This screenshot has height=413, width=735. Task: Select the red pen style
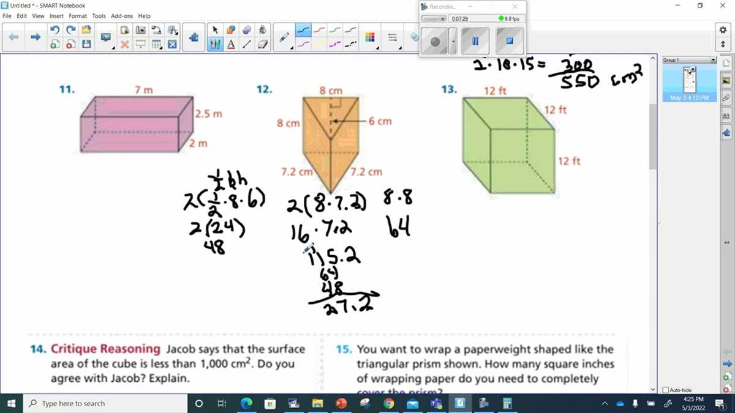pyautogui.click(x=320, y=29)
